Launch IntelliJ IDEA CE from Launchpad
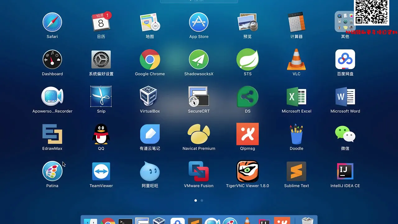The image size is (398, 224). tap(345, 171)
